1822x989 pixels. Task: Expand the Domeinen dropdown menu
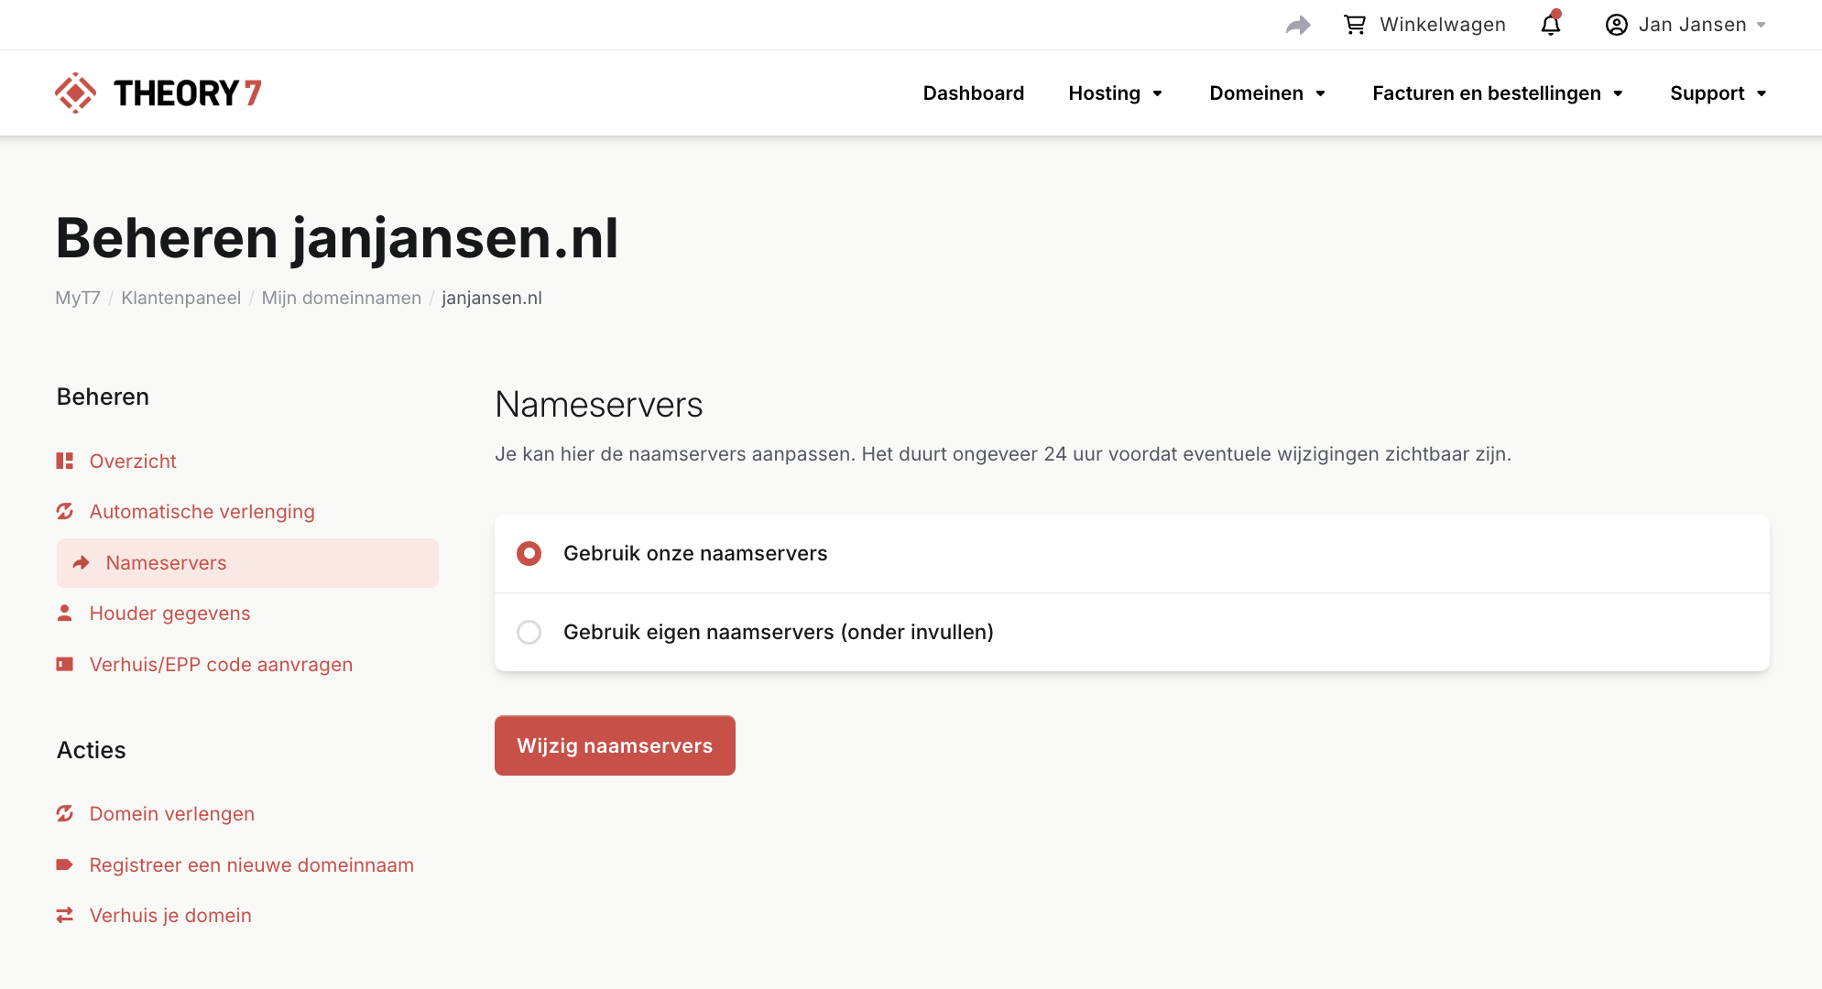click(x=1267, y=93)
